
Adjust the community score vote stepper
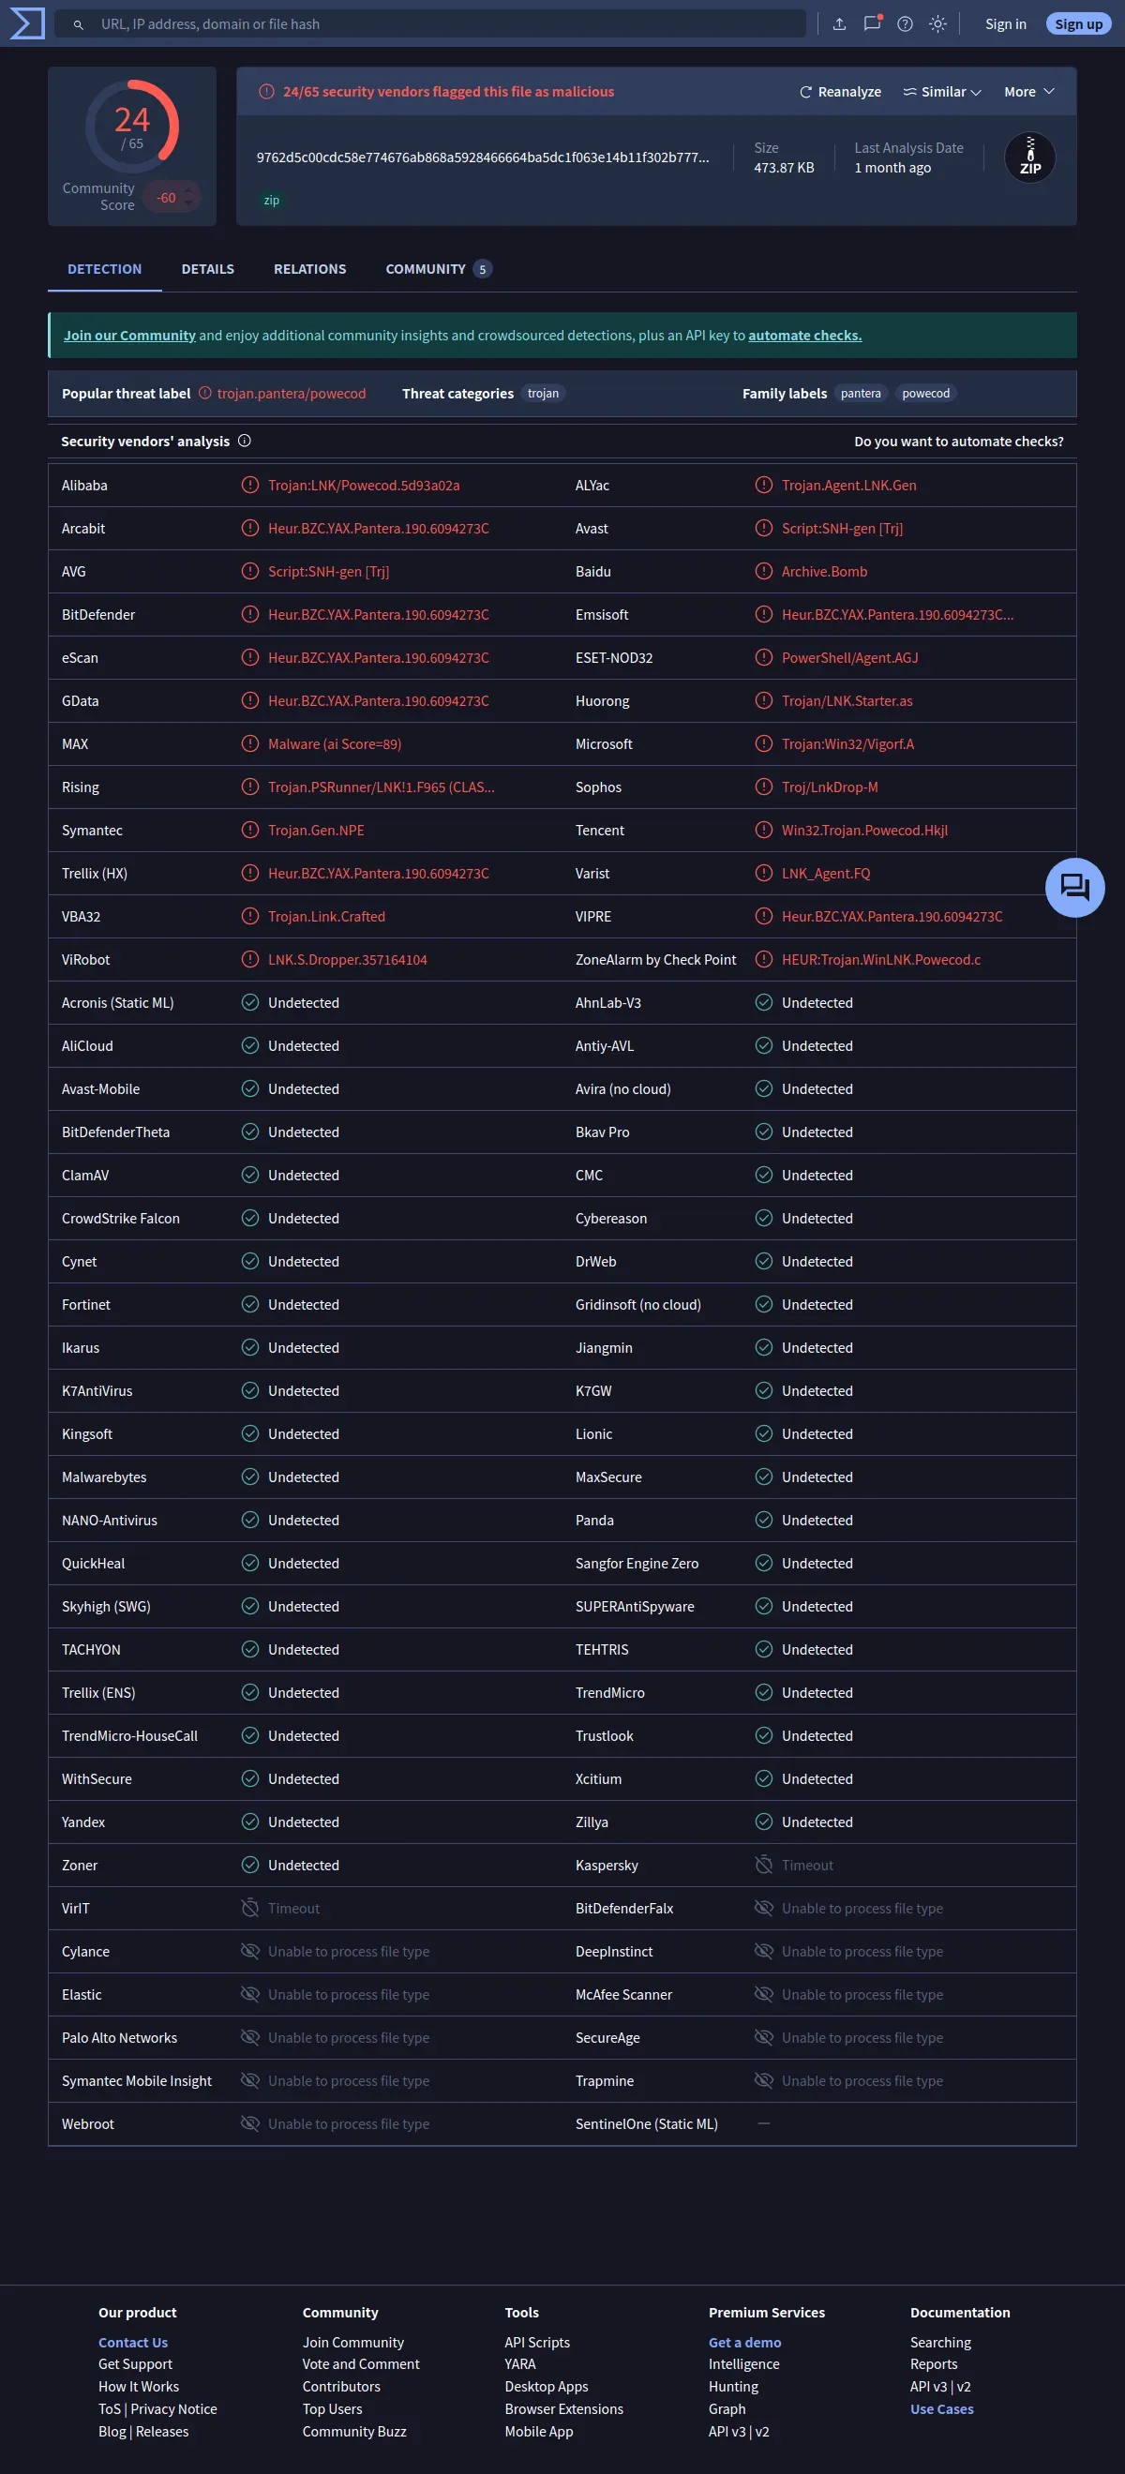point(188,197)
